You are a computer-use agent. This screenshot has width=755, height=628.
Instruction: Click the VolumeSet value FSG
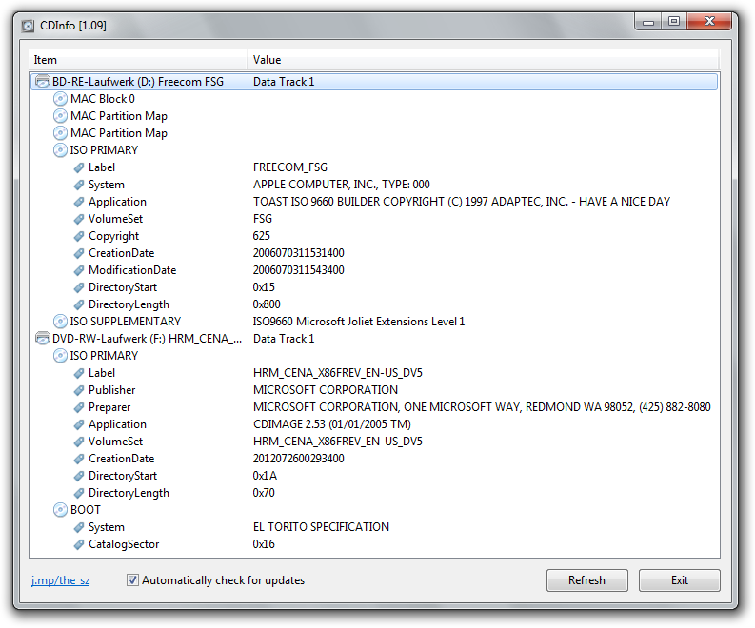click(263, 219)
